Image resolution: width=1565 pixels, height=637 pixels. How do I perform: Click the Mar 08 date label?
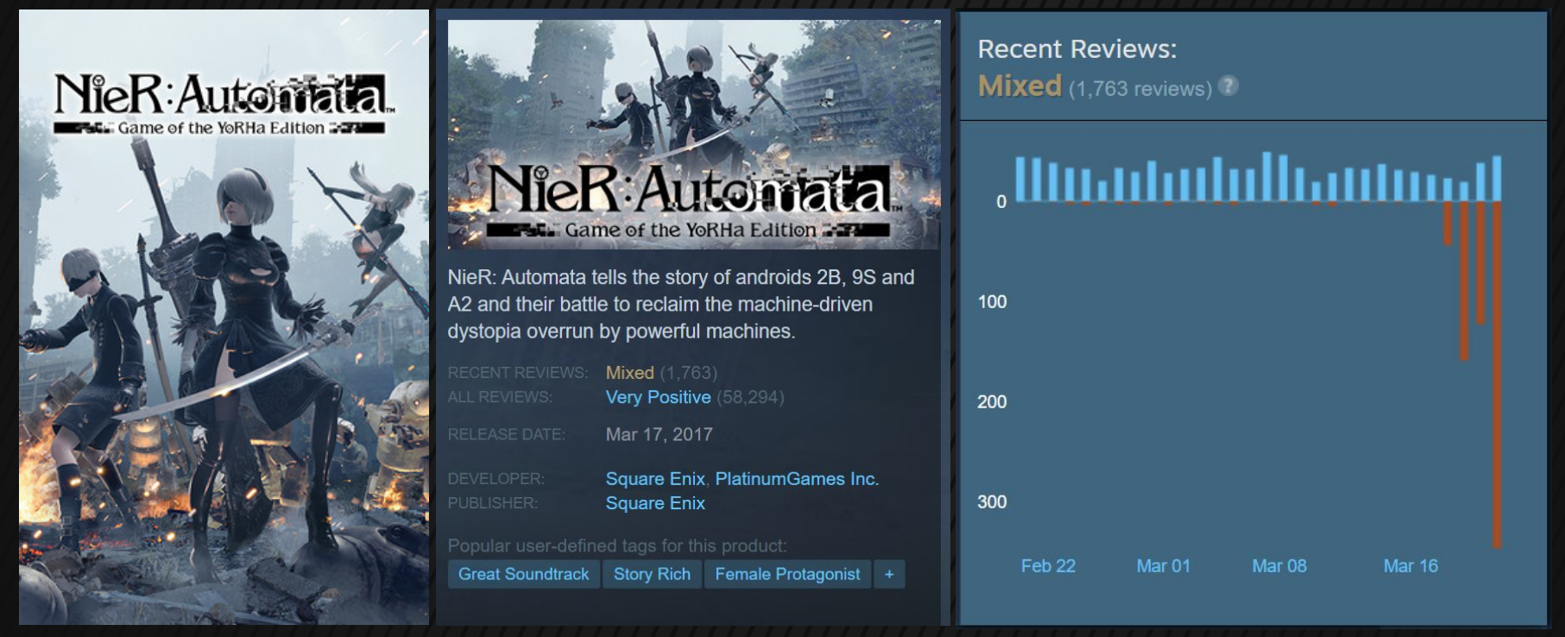click(1279, 566)
